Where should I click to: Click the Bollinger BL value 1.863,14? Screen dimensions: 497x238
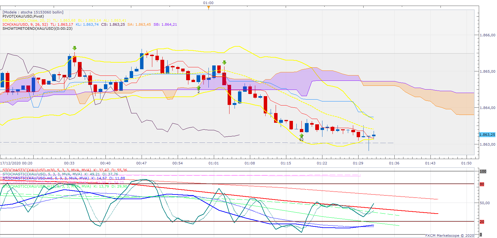coord(89,20)
